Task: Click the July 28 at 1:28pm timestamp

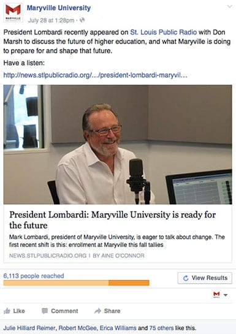Action: tap(51, 20)
